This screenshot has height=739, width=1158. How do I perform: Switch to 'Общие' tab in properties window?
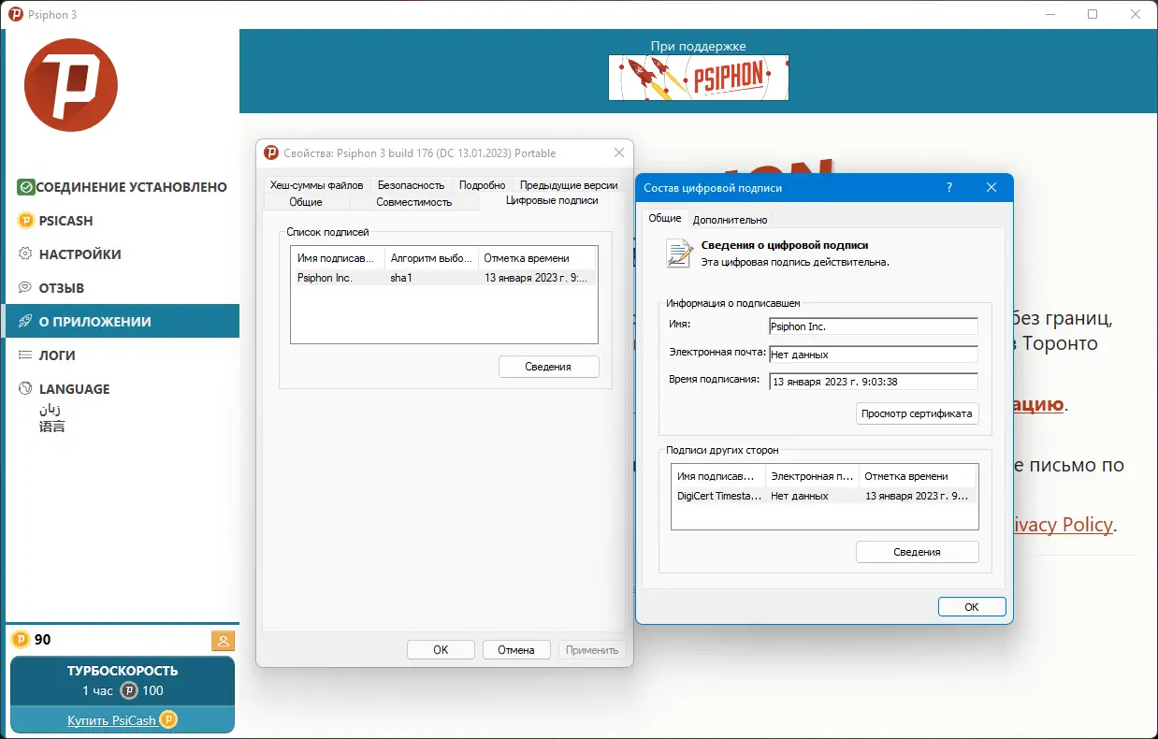pos(306,202)
